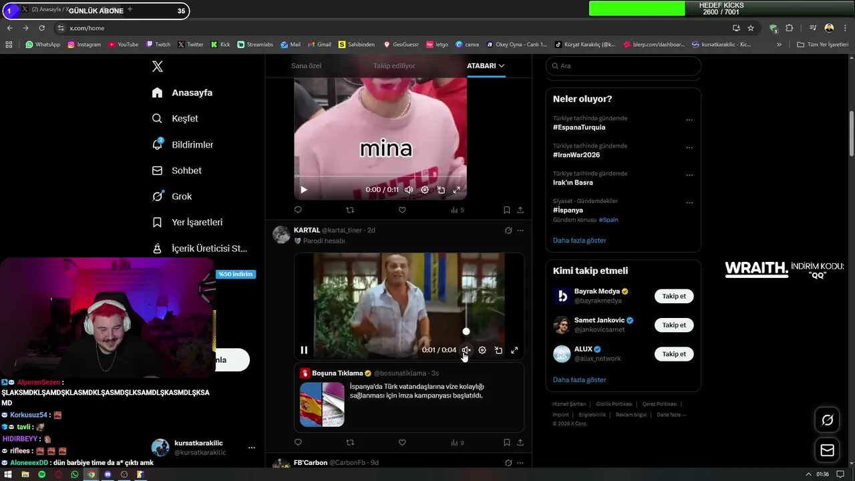855x481 pixels.
Task: Enter fullscreen on mina video
Action: pyautogui.click(x=457, y=190)
